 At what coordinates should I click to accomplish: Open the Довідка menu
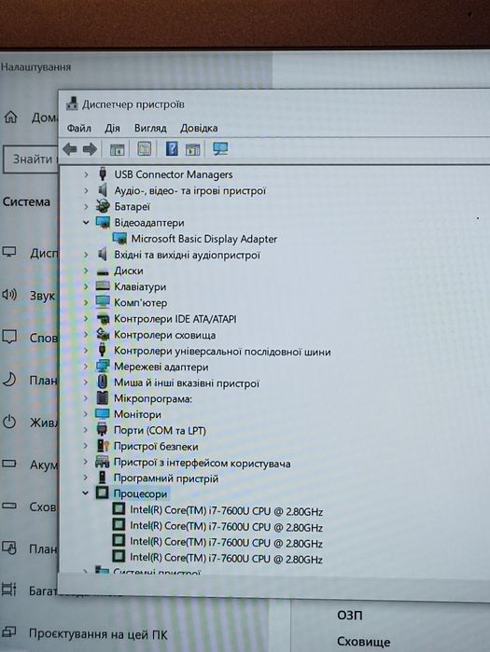199,128
